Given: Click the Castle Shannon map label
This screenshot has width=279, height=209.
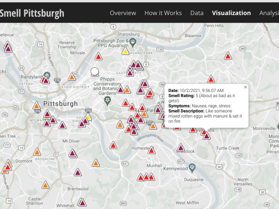Looking at the screenshot, I should (x=35, y=201).
